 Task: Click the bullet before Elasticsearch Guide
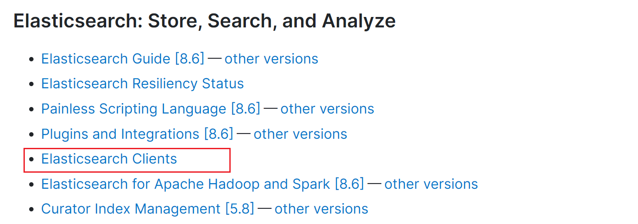pyautogui.click(x=31, y=59)
